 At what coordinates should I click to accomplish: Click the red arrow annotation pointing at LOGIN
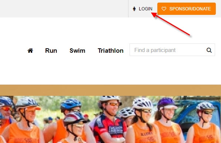click(171, 24)
